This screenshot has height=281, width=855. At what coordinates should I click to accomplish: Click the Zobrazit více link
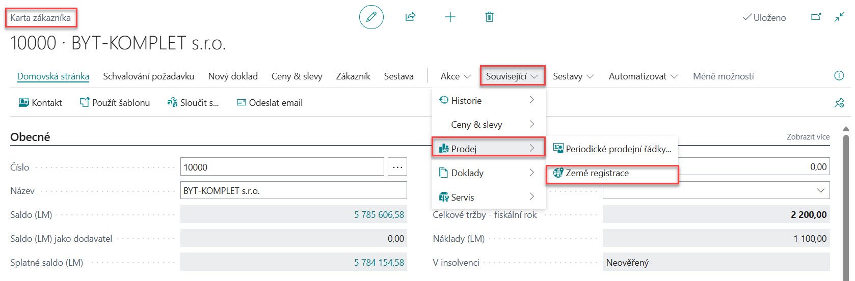coord(808,136)
